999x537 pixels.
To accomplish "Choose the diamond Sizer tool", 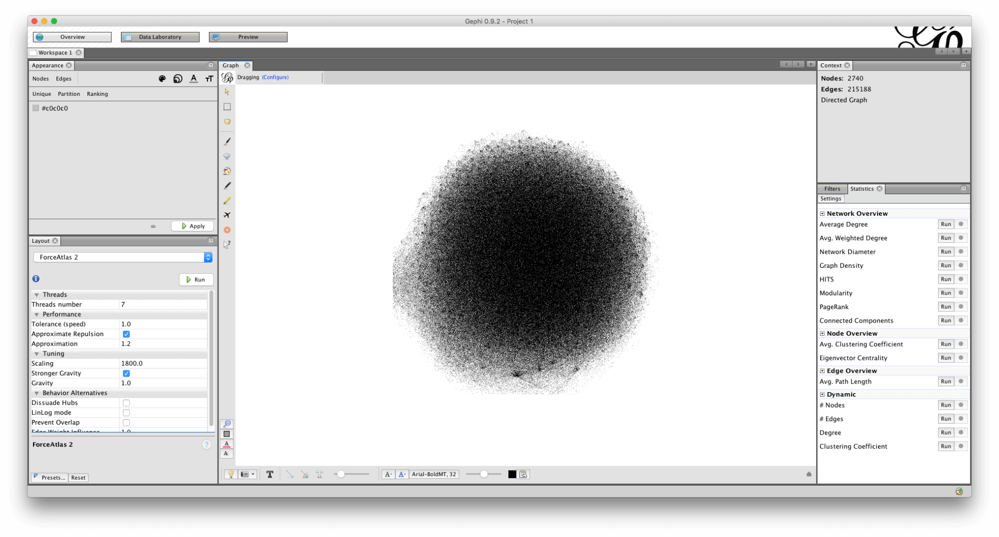I will click(227, 156).
